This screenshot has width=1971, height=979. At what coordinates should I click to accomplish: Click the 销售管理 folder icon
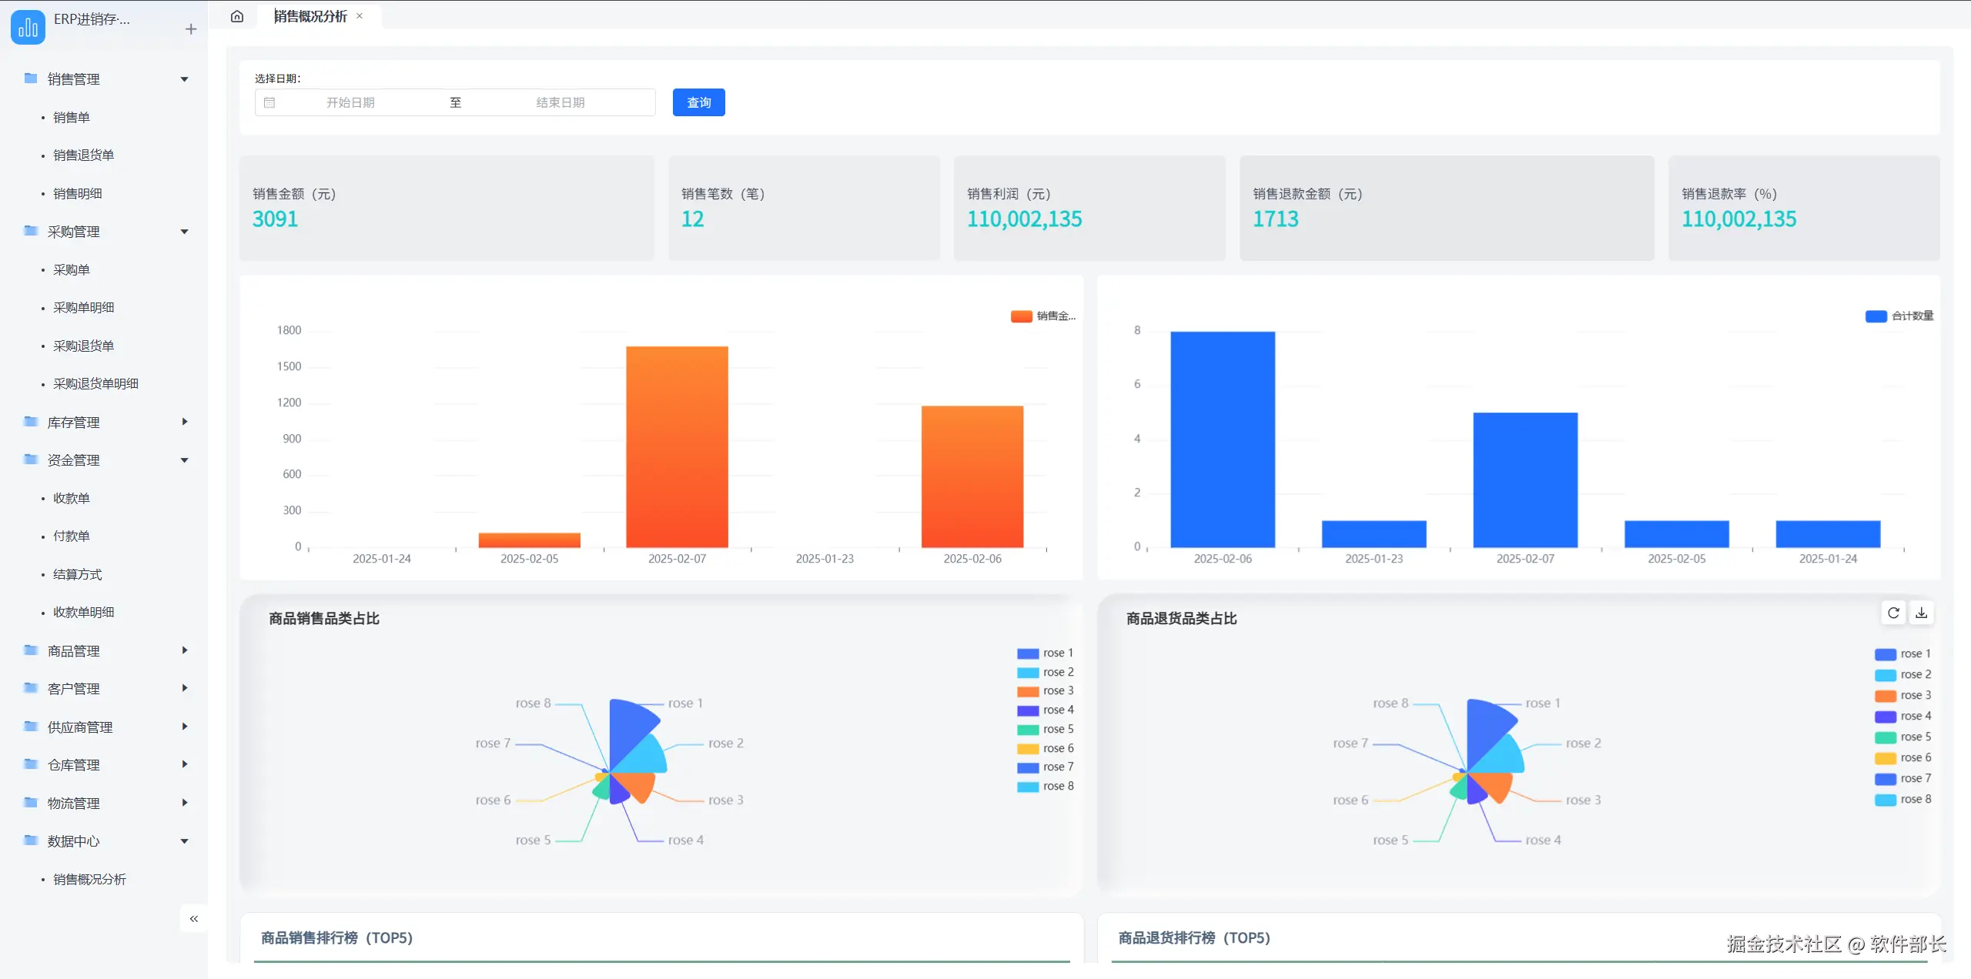coord(31,79)
